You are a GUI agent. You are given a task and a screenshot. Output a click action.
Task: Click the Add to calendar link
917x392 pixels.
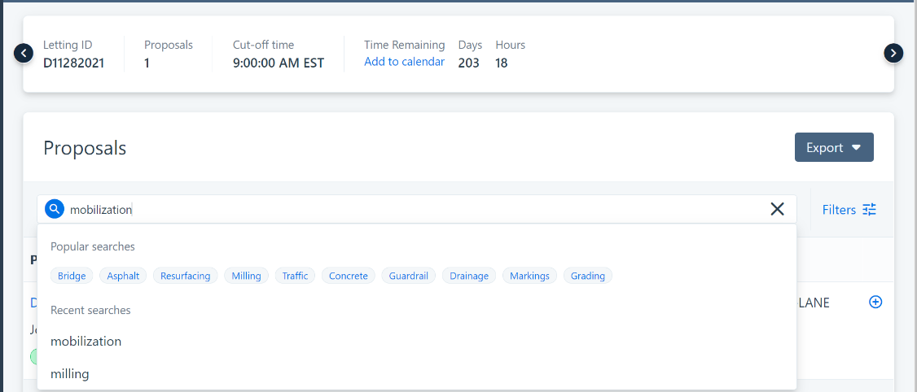(x=404, y=62)
